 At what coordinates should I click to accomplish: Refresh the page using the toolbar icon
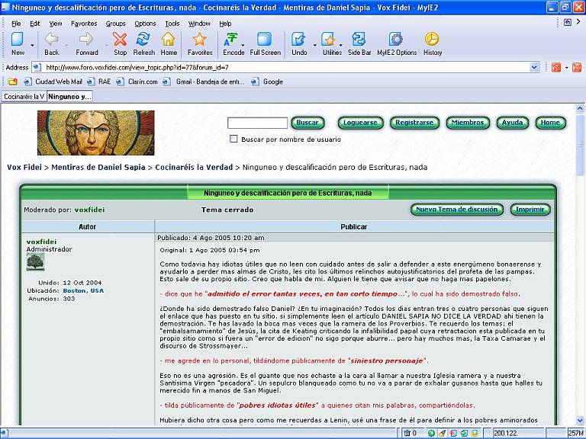click(x=143, y=43)
